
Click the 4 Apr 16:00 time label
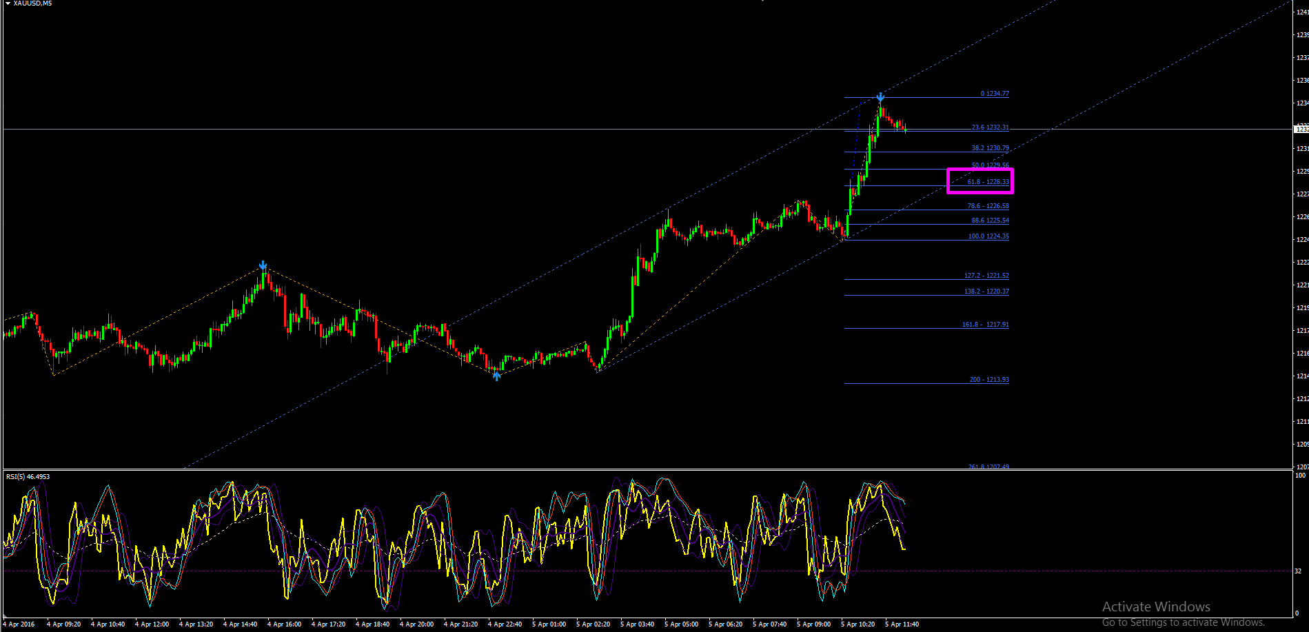[x=285, y=624]
